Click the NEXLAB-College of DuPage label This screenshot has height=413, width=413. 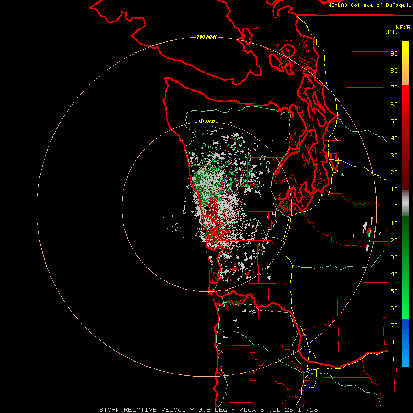pyautogui.click(x=369, y=5)
